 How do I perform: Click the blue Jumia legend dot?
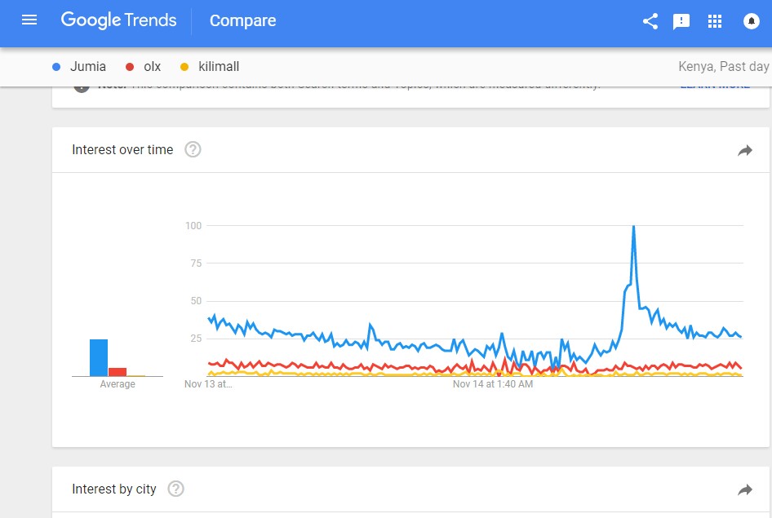coord(56,67)
